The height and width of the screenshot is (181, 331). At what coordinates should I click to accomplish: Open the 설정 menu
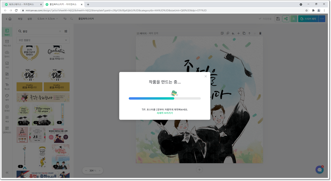30,19
